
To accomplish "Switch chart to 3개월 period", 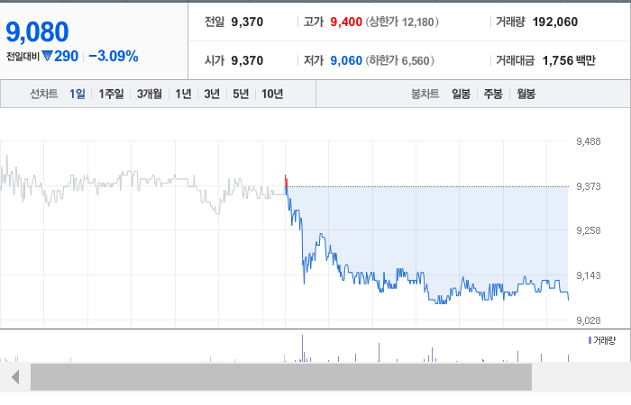I will tap(150, 94).
